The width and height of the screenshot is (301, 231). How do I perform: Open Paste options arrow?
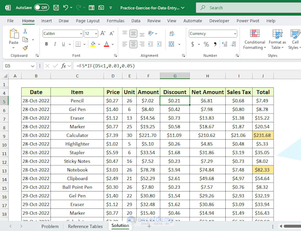pyautogui.click(x=13, y=48)
